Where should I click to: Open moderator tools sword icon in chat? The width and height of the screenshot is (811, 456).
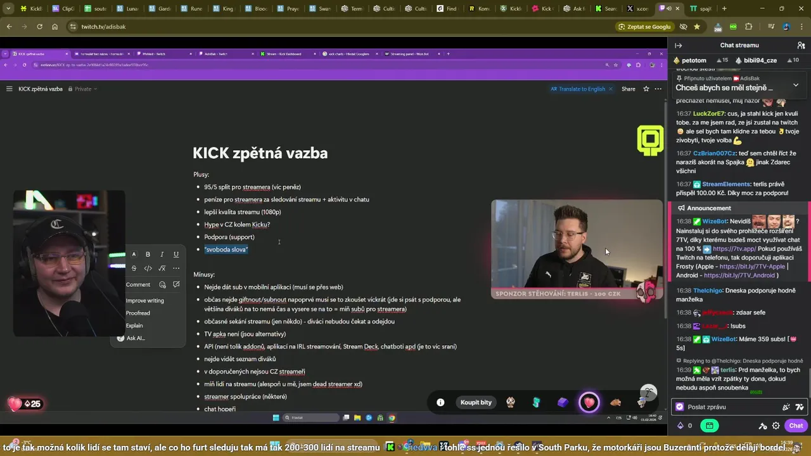(x=763, y=426)
